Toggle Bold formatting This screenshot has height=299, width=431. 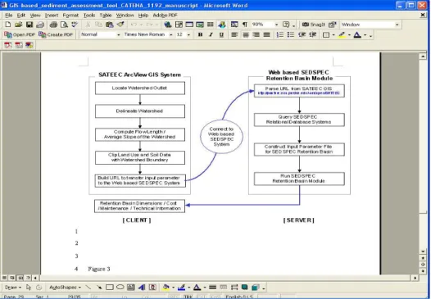[x=200, y=35]
